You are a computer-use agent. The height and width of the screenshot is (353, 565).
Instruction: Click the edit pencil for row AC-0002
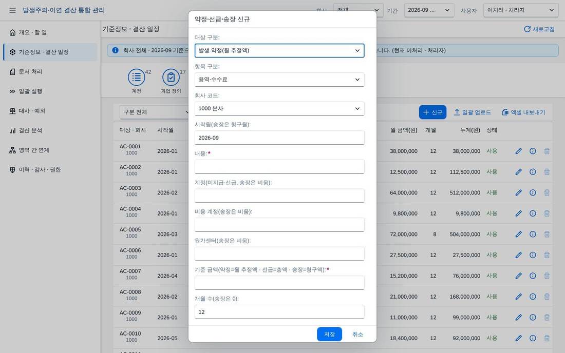coord(519,172)
